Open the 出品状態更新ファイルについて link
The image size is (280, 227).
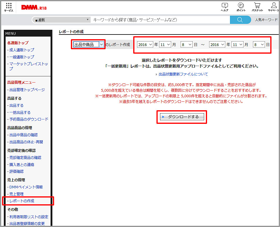pyautogui.click(x=183, y=74)
